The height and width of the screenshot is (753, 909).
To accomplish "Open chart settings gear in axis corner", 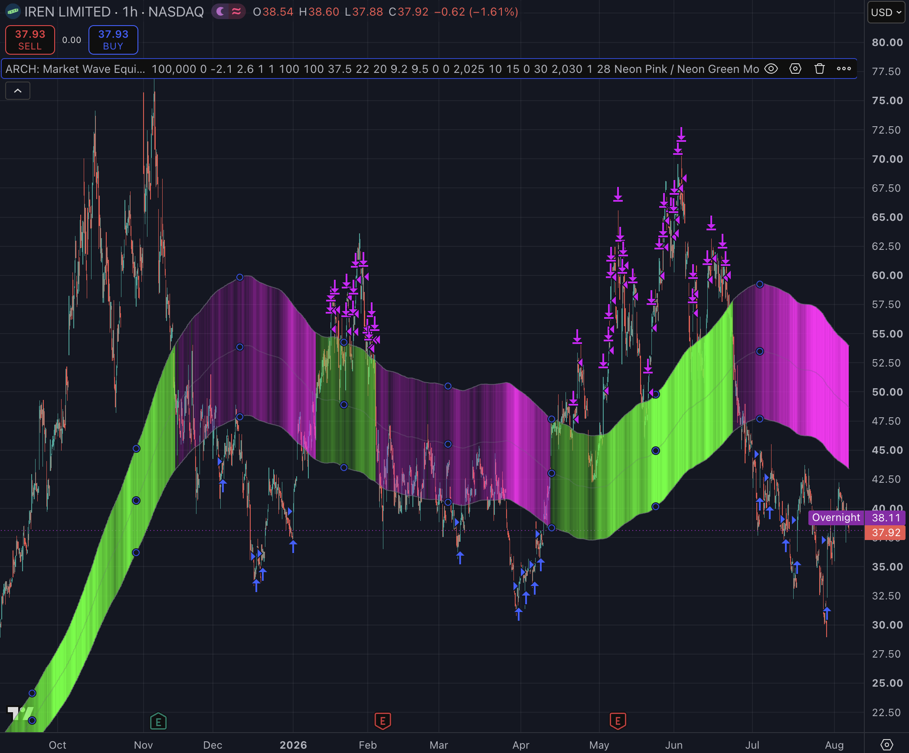I will [887, 745].
